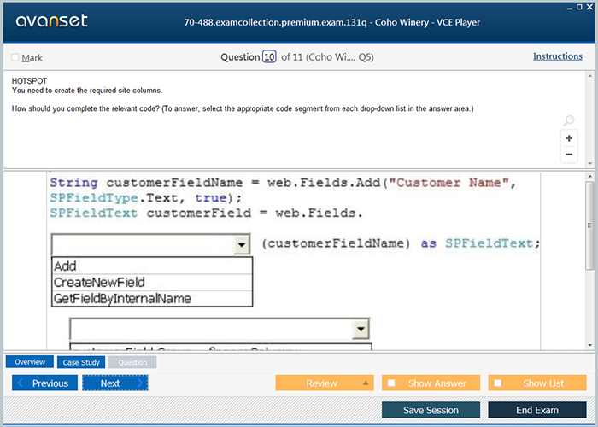Open the Instructions link
The image size is (598, 427).
558,56
